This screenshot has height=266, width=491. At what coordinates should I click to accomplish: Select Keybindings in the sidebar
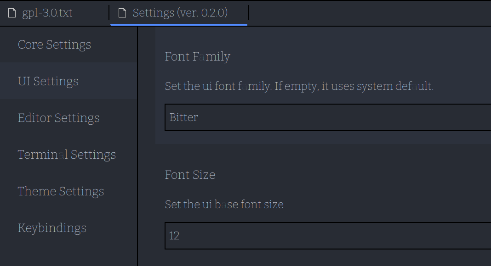click(52, 228)
